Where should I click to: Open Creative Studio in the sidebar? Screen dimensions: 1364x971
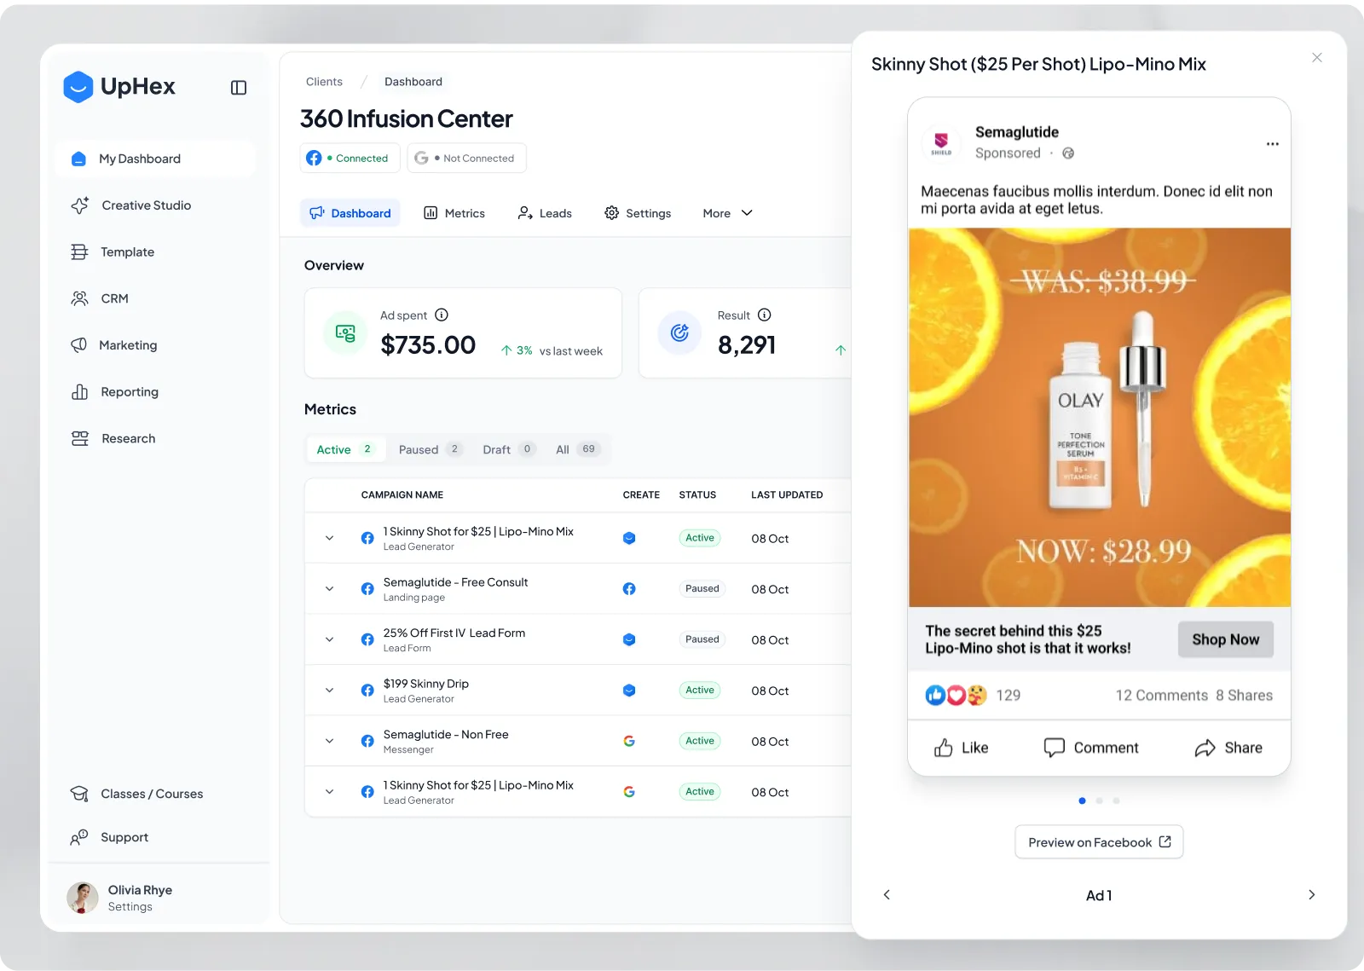click(155, 205)
